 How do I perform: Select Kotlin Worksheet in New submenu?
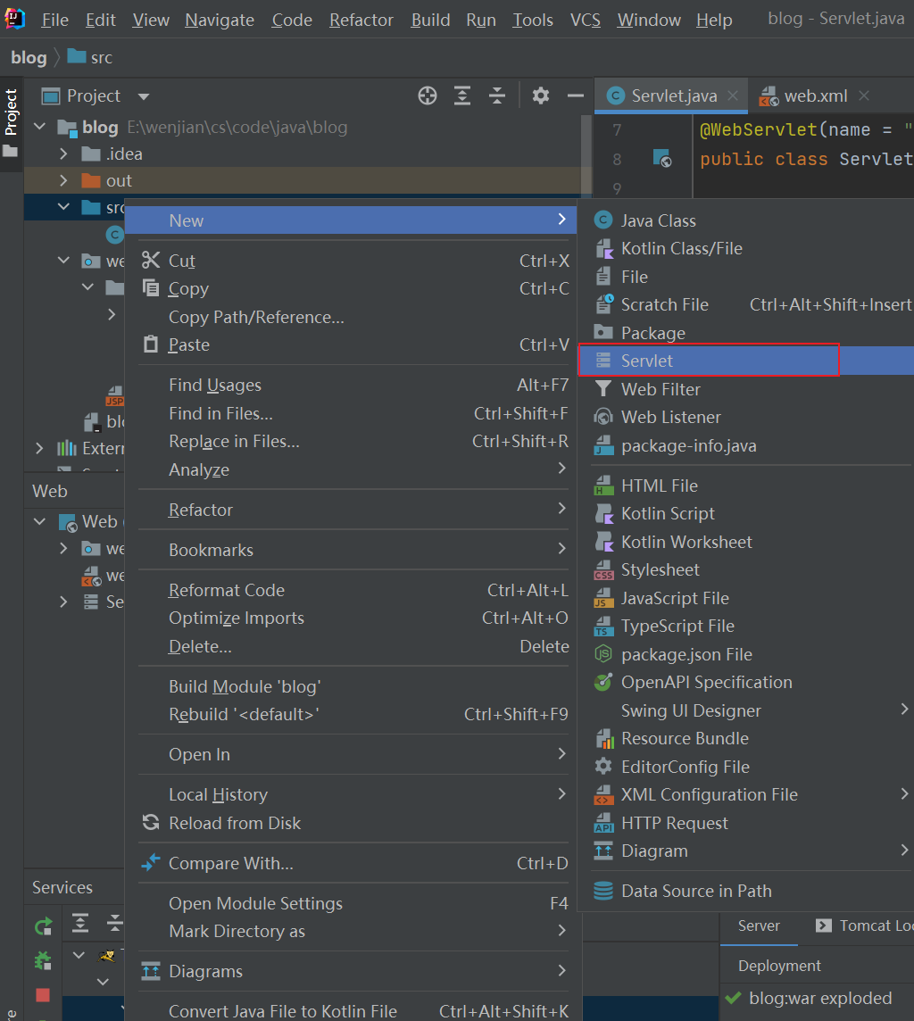pyautogui.click(x=745, y=542)
